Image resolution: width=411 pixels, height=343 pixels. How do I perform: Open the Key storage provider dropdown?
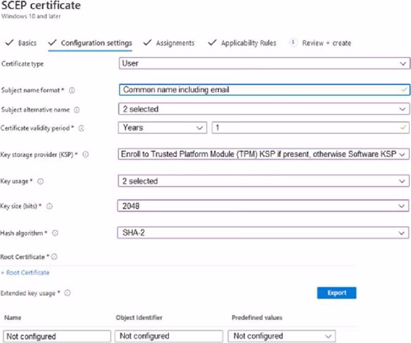pos(263,154)
